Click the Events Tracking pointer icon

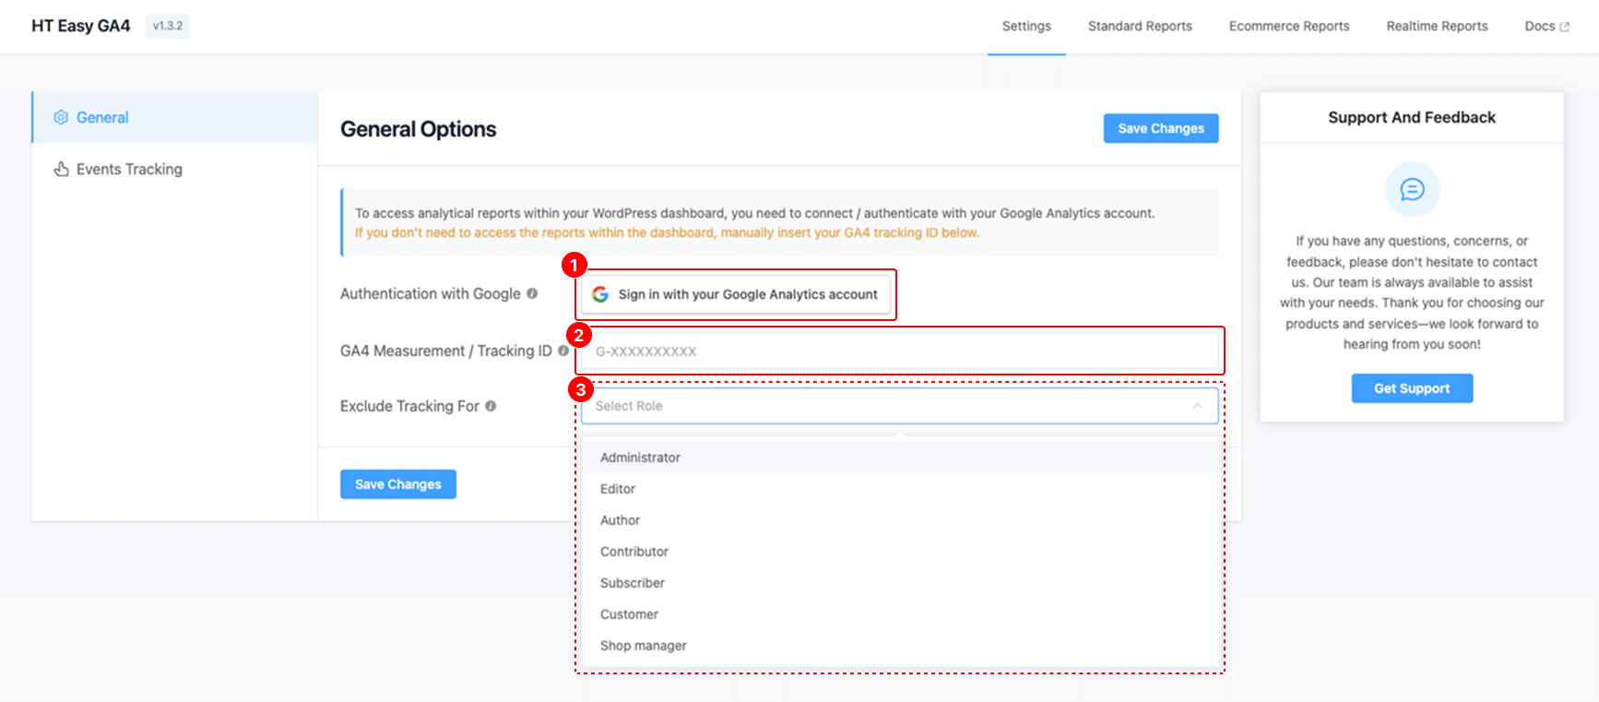(x=61, y=169)
